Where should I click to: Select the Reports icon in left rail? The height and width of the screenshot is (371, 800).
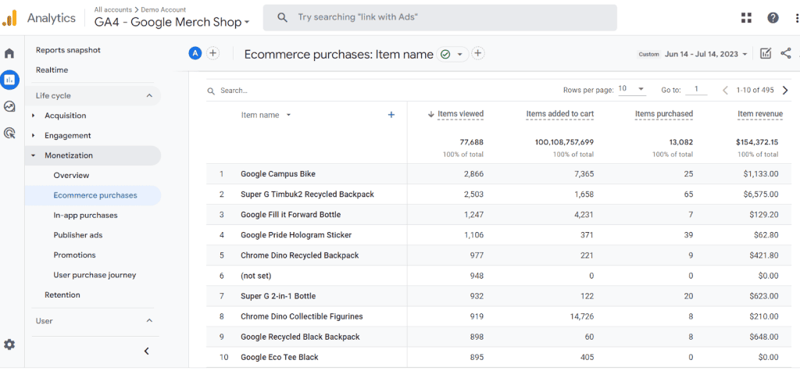[x=9, y=80]
